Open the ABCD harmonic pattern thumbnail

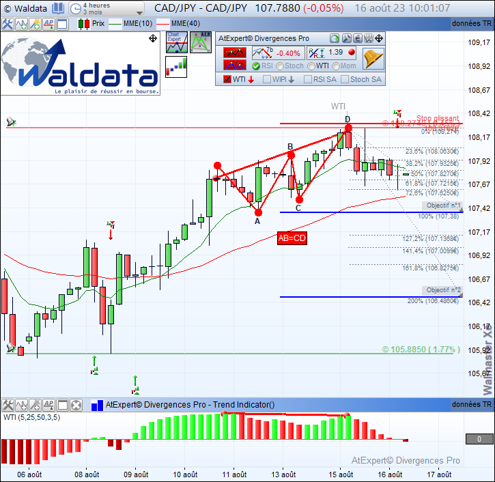[201, 42]
